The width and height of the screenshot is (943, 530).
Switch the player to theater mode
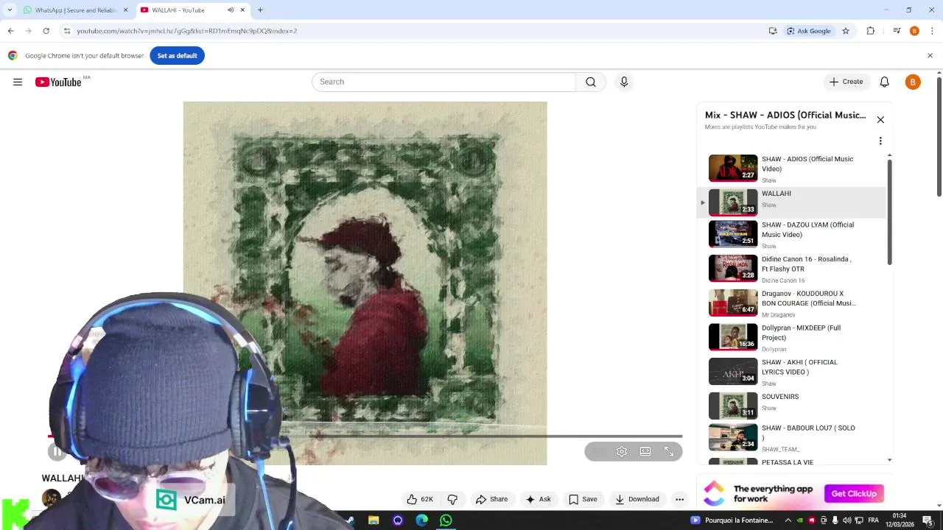point(645,451)
